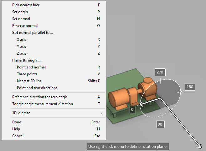The height and width of the screenshot is (151, 206).
Task: Select Reverse normal command
Action: coord(25,26)
